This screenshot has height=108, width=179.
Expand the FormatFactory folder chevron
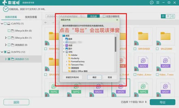[x=66, y=61]
